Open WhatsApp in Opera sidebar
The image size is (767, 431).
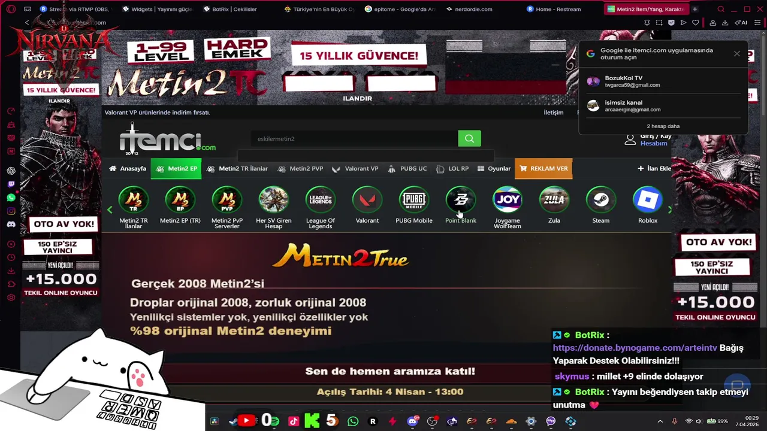(11, 198)
